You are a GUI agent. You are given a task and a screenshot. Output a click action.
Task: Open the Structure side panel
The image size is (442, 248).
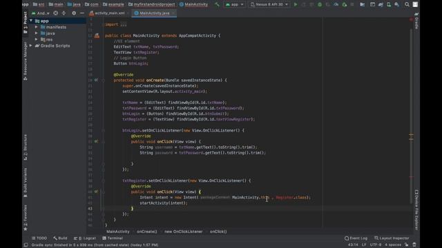[26, 147]
